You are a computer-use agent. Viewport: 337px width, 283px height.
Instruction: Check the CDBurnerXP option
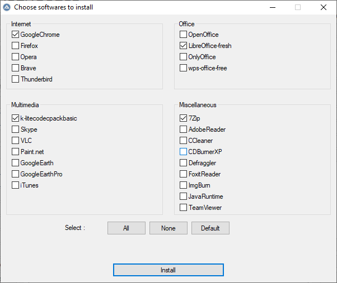(x=183, y=151)
